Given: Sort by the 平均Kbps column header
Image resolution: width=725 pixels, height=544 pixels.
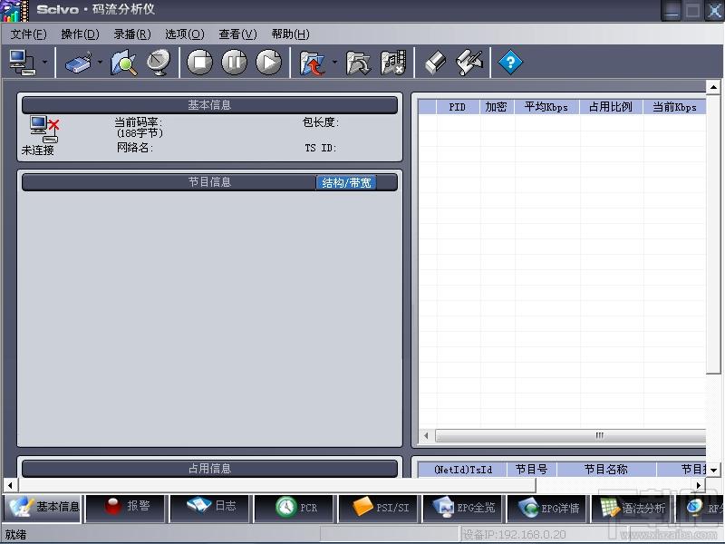Looking at the screenshot, I should (546, 107).
